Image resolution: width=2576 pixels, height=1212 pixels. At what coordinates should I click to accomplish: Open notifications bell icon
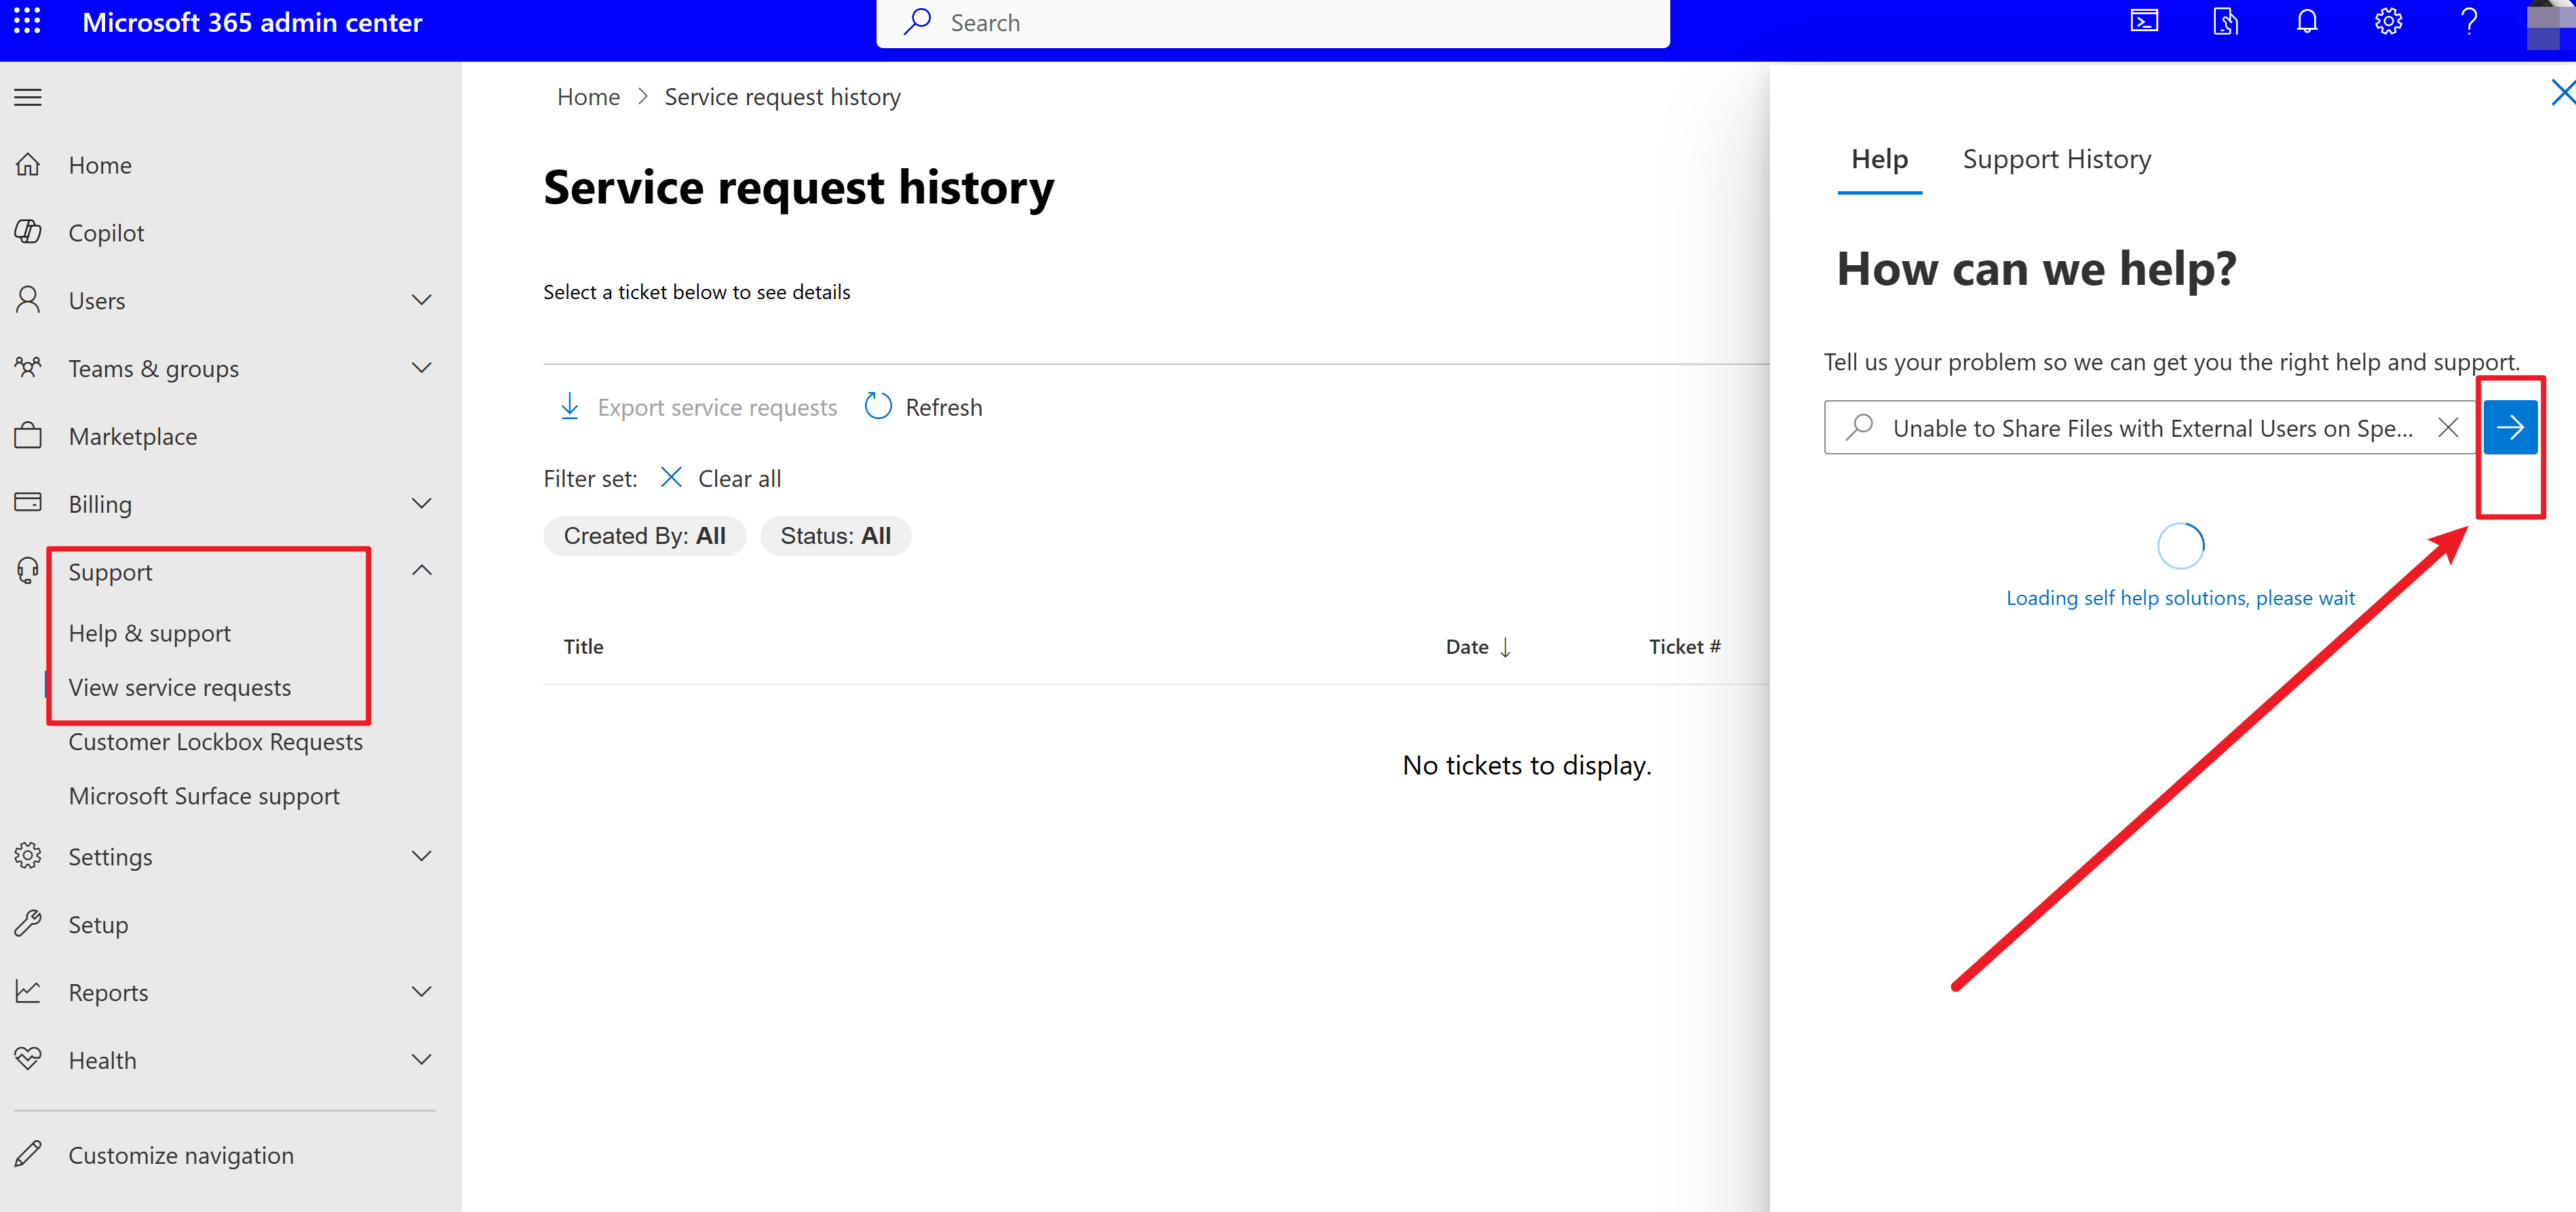[2306, 21]
